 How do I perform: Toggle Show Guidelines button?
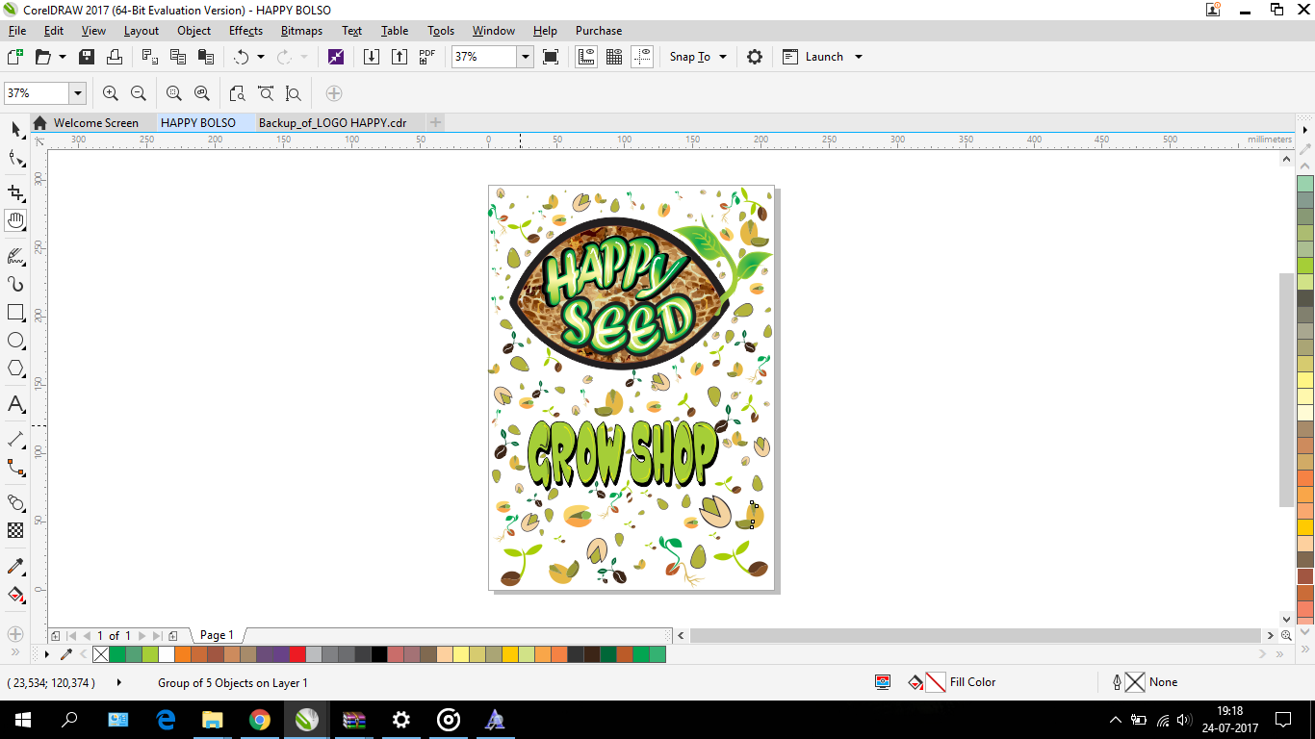(642, 57)
